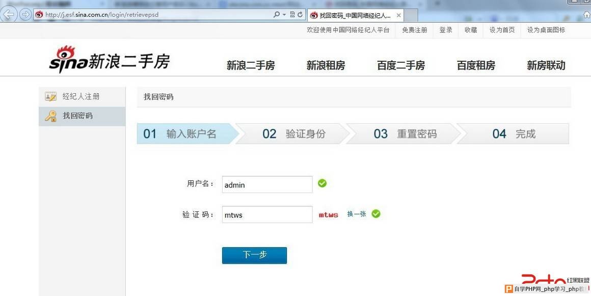Click the green checkmark beside username
Screen dimensions: 591x296
tap(323, 183)
